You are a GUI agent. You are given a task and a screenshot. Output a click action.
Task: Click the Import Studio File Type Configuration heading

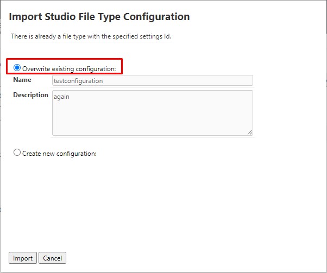tap(99, 17)
